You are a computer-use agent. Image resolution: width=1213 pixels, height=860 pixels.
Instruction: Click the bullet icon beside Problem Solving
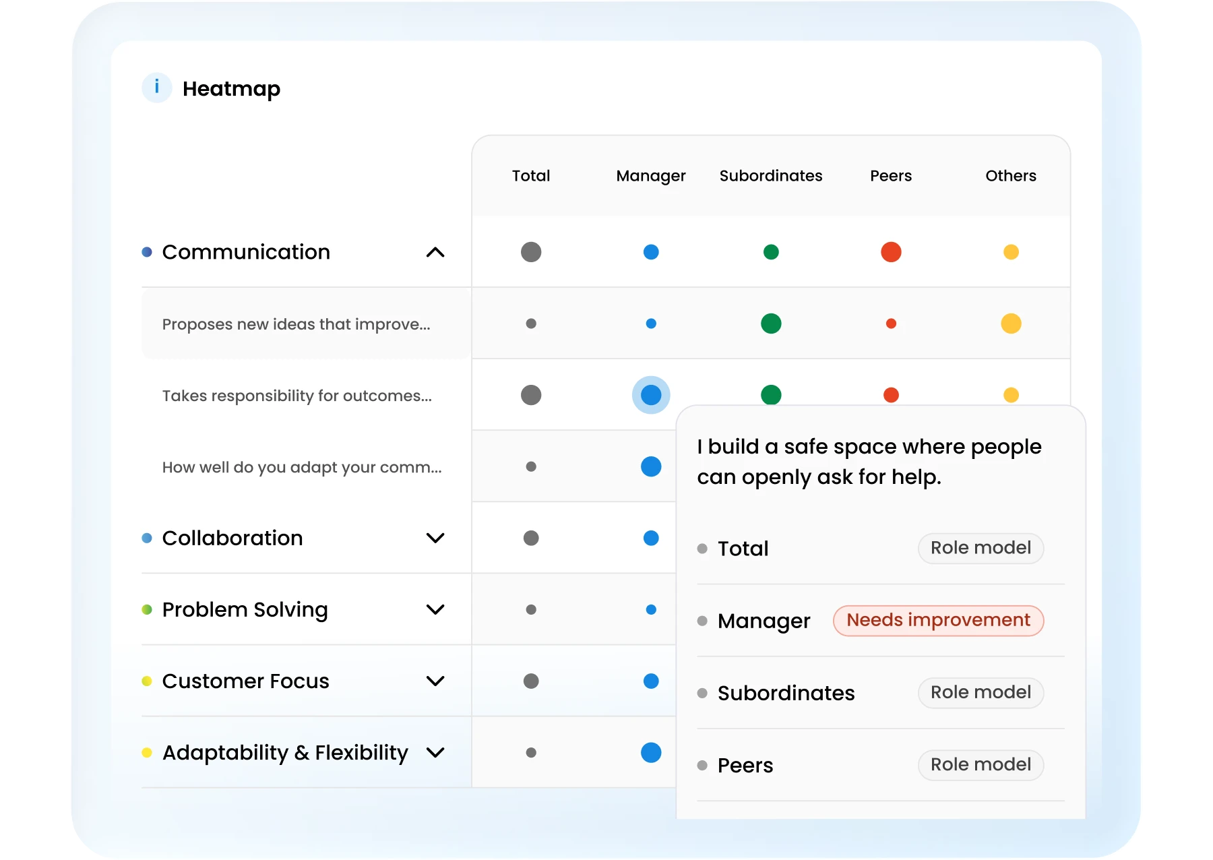[x=147, y=608]
